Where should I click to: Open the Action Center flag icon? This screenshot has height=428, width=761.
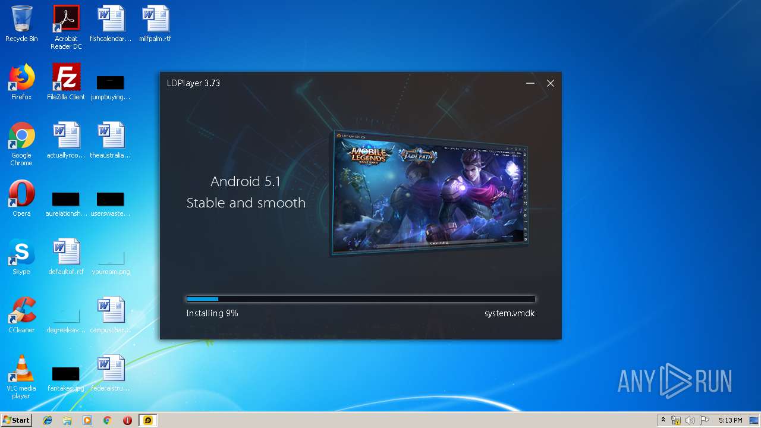click(x=705, y=420)
